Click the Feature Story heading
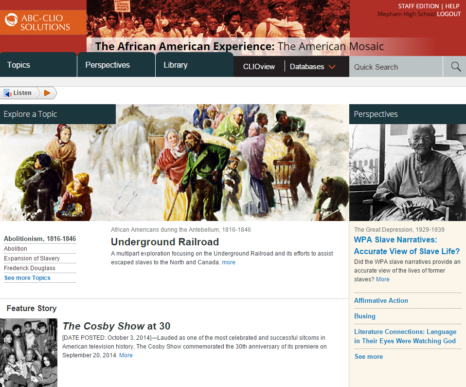The height and width of the screenshot is (387, 466). pyautogui.click(x=32, y=308)
